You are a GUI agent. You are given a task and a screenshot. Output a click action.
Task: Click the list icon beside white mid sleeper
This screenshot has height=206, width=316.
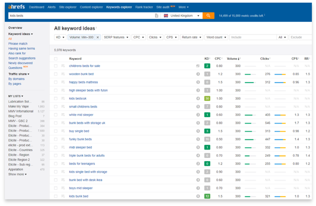[63, 115]
